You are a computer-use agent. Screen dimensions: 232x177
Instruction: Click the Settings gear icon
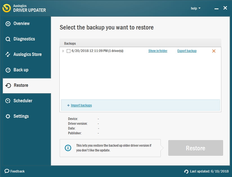point(8,116)
